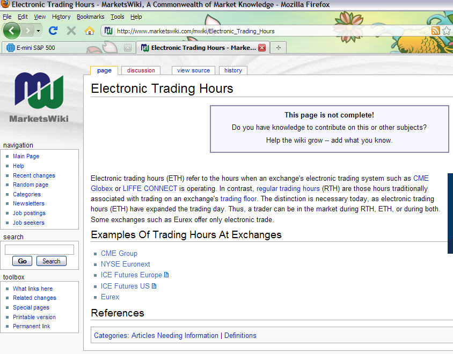Open the 'view source' tab

[194, 70]
